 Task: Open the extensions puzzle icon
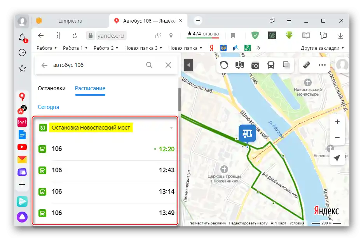click(x=323, y=35)
